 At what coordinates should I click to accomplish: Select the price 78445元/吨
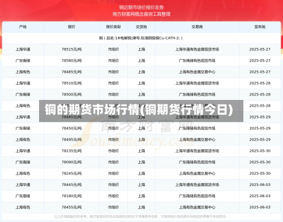[71, 185]
